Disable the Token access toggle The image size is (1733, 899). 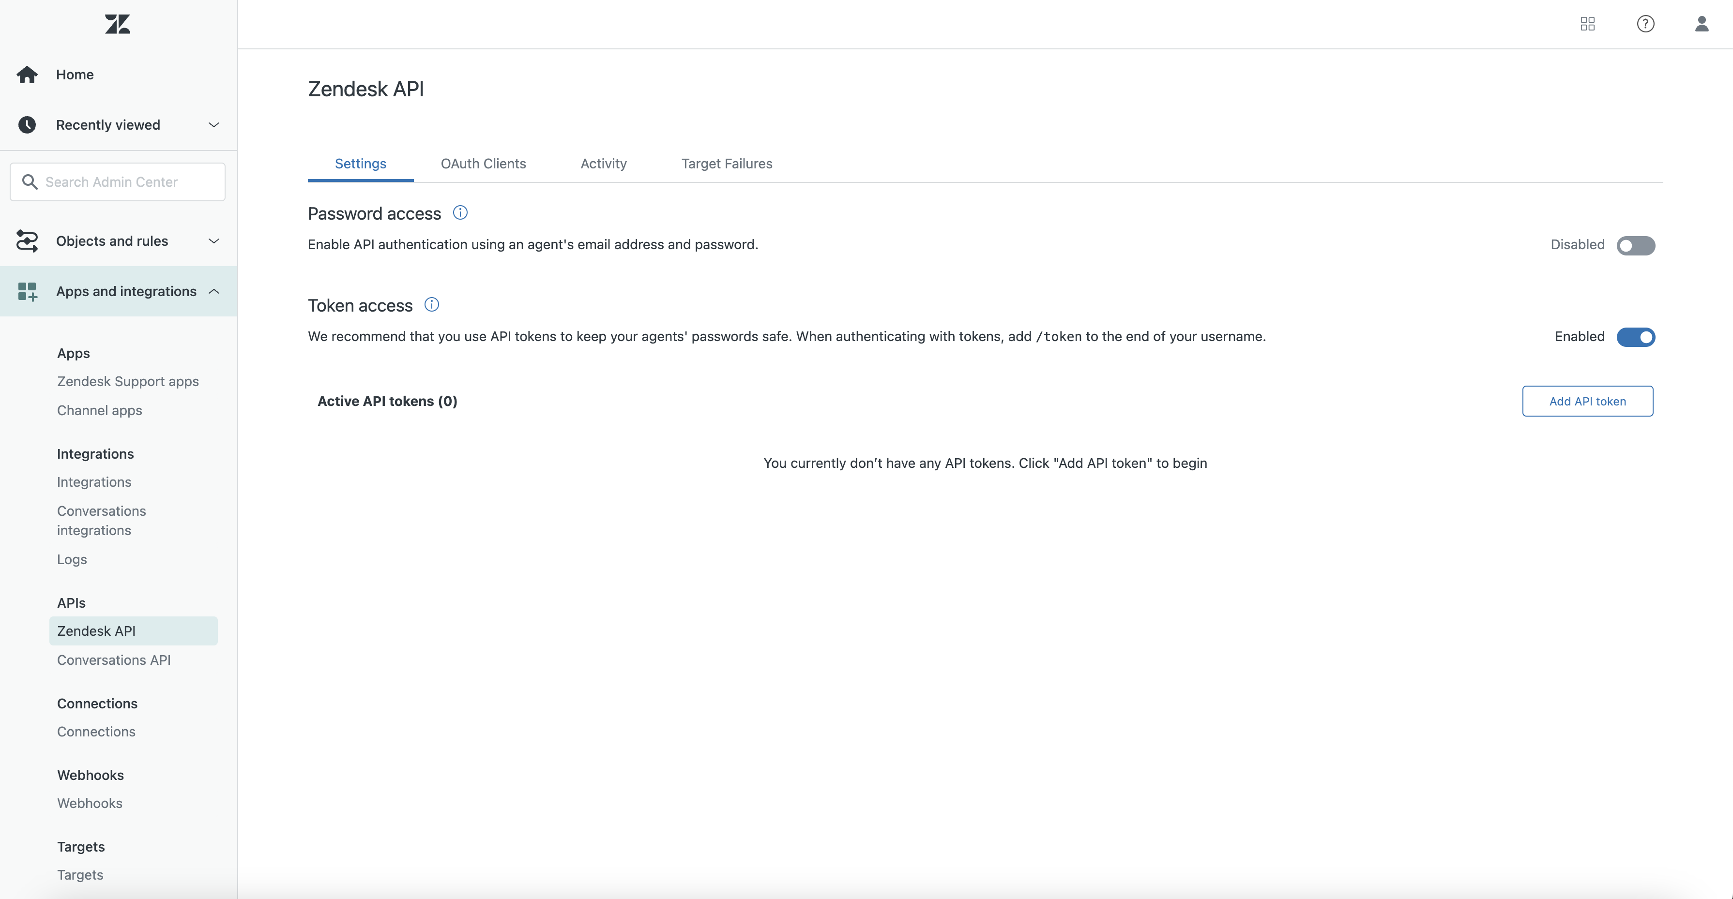1635,337
